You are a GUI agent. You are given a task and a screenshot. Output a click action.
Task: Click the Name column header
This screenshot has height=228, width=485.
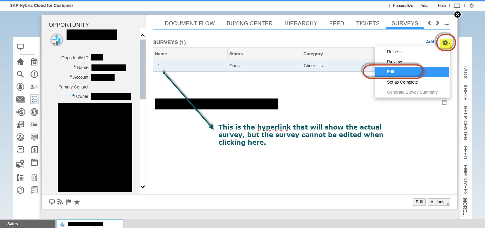190,54
